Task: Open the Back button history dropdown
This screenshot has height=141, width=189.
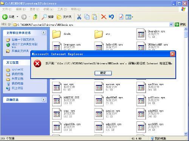Action: point(17,17)
